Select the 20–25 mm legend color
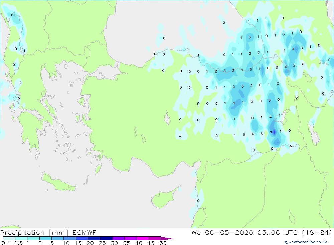Viewport: 334px width, 245px height. click(94, 238)
